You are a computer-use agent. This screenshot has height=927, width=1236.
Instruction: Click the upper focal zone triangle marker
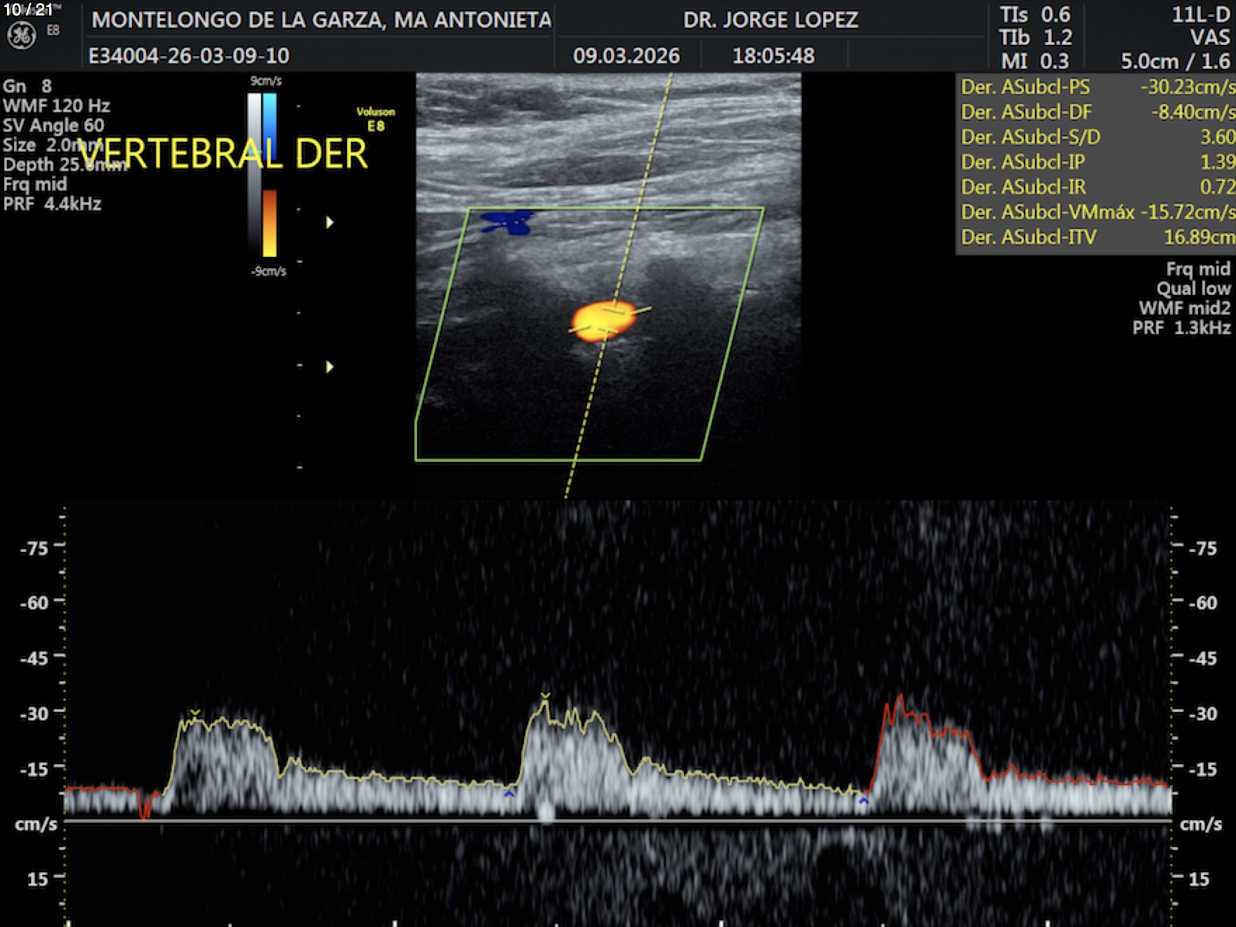tap(329, 223)
